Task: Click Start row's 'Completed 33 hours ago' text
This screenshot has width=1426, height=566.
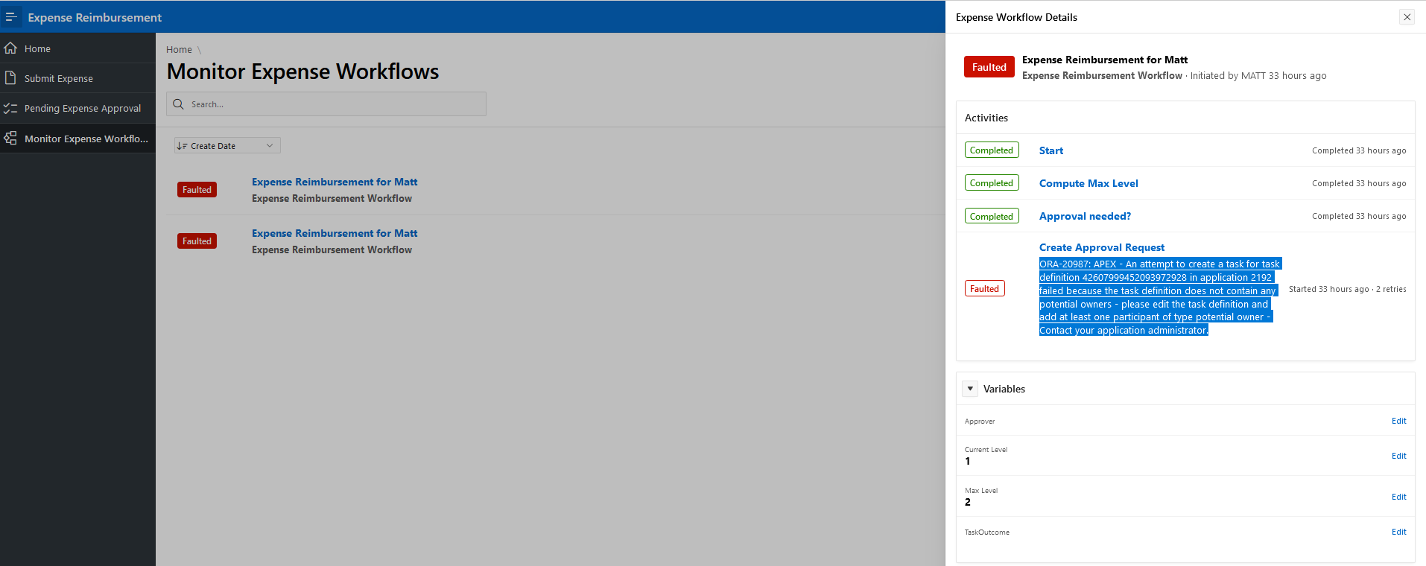Action: [x=1359, y=150]
